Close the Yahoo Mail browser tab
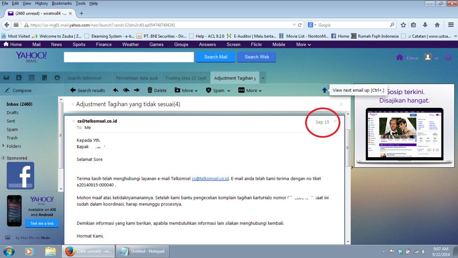The width and height of the screenshot is (458, 258). click(70, 14)
